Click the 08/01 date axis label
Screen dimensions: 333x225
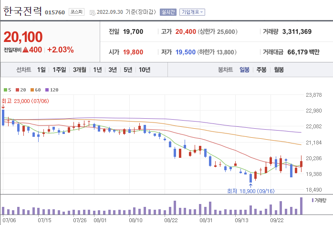point(100,220)
